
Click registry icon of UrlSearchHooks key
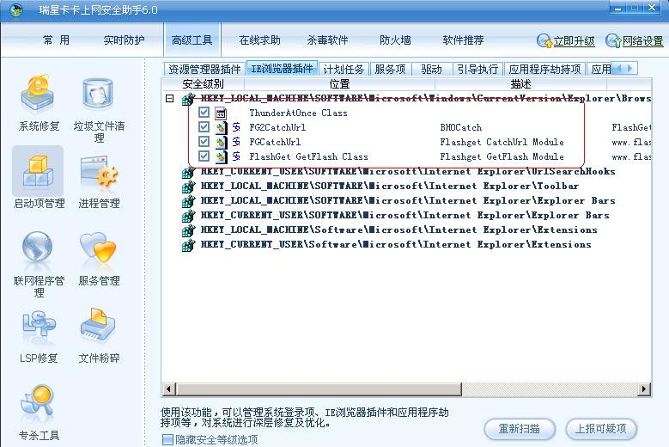point(188,173)
